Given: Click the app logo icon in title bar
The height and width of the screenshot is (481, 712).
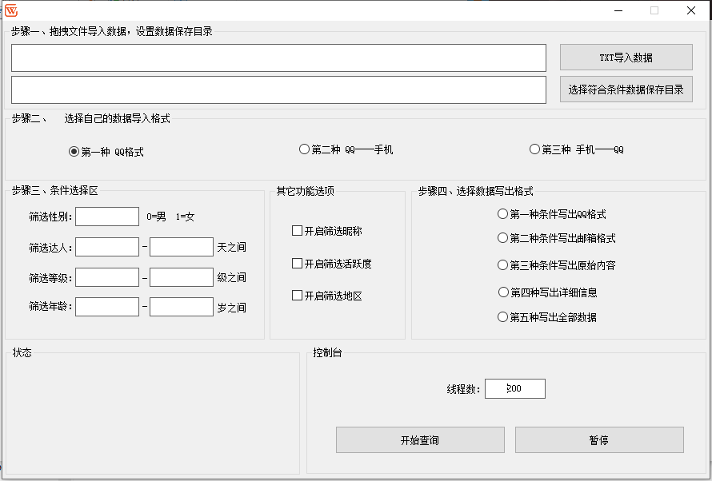Looking at the screenshot, I should coord(13,10).
